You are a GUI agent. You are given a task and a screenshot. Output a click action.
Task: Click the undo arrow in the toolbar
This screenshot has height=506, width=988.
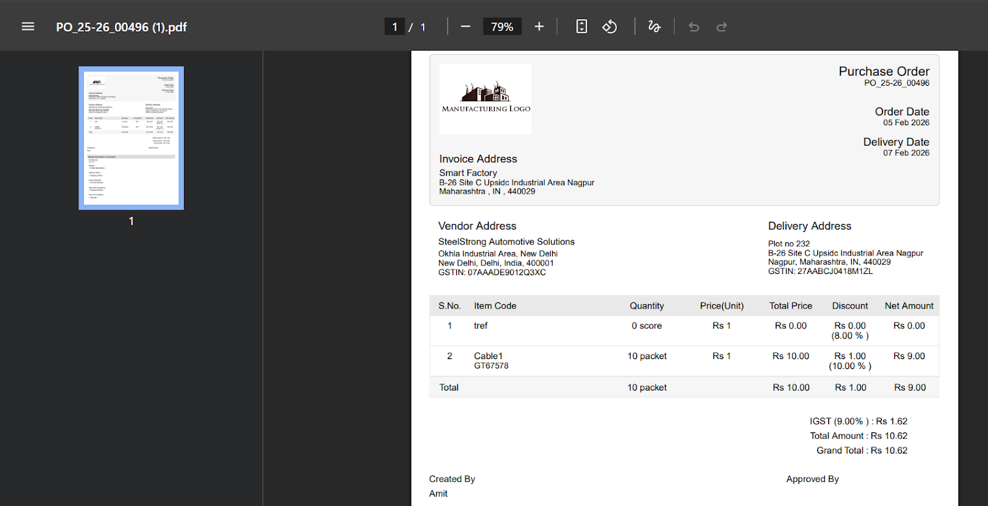(694, 27)
